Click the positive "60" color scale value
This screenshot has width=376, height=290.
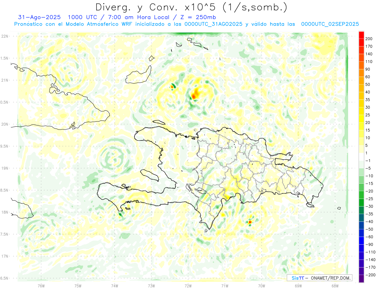[x=368, y=77]
